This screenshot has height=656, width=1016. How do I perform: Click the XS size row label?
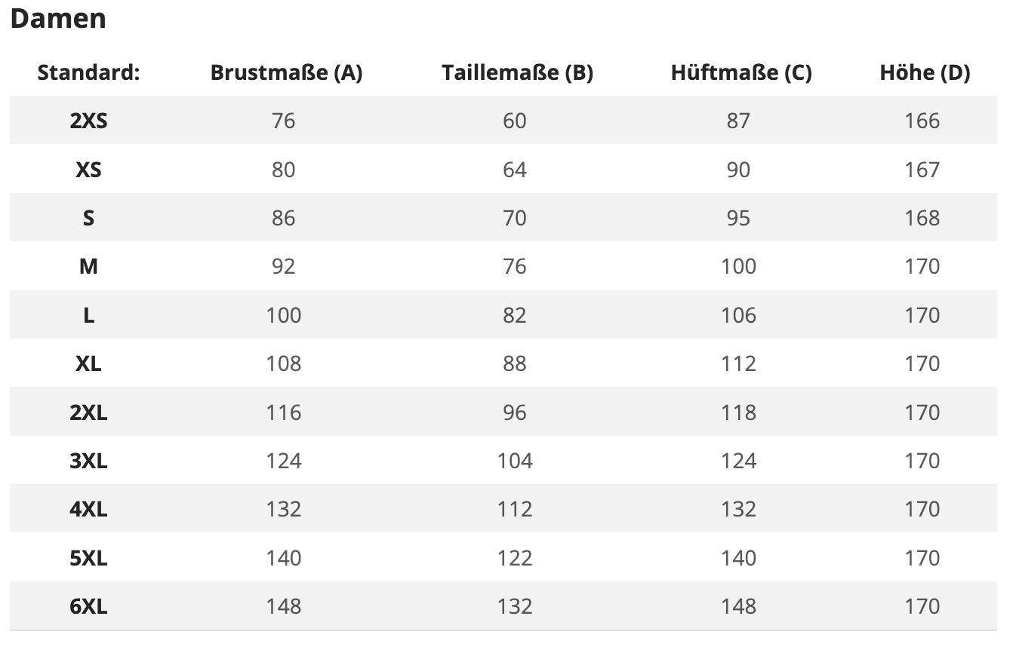click(x=88, y=170)
